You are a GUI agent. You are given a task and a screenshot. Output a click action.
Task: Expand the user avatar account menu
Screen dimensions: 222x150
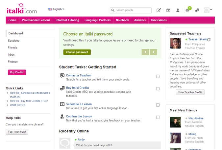[208, 10]
